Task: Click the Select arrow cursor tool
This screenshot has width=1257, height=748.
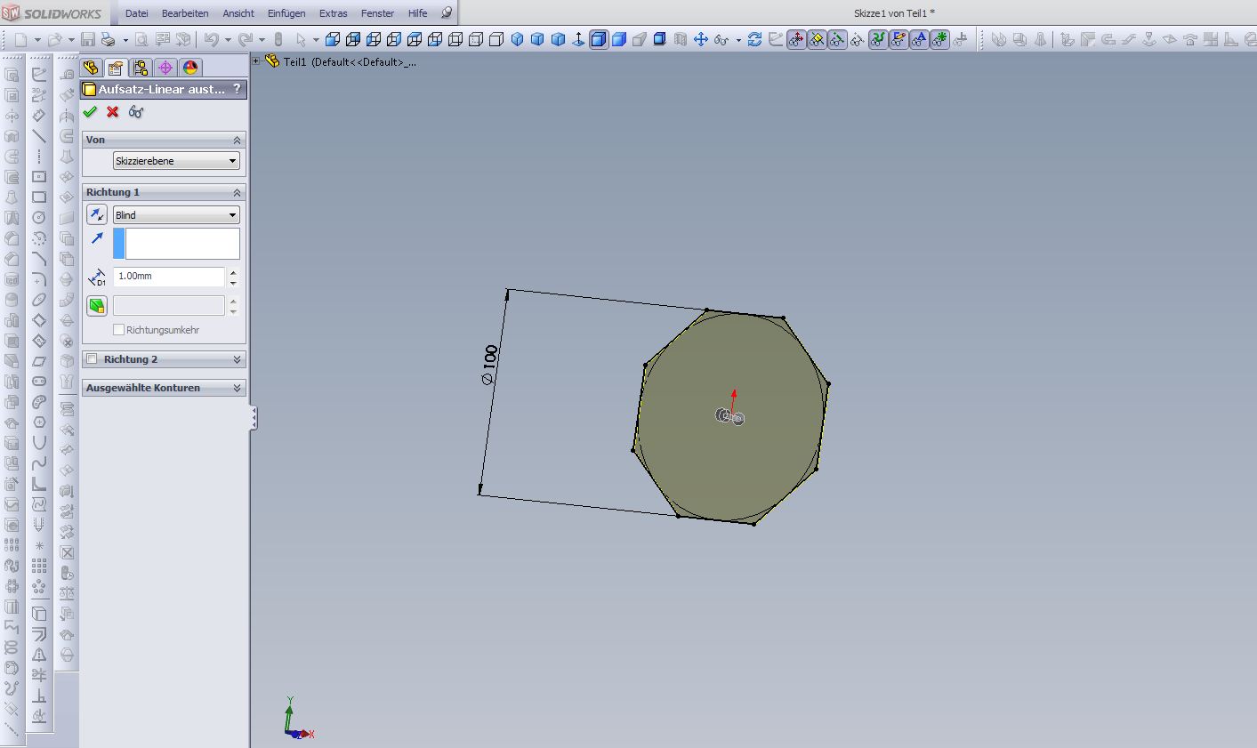Action: tap(301, 39)
